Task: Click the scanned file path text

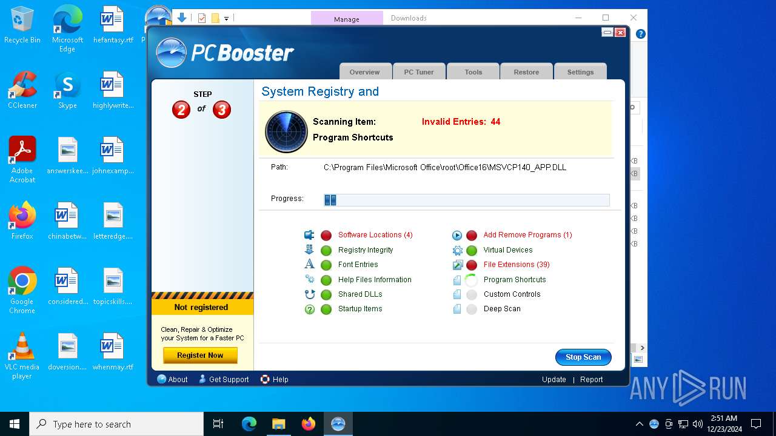Action: (x=445, y=168)
